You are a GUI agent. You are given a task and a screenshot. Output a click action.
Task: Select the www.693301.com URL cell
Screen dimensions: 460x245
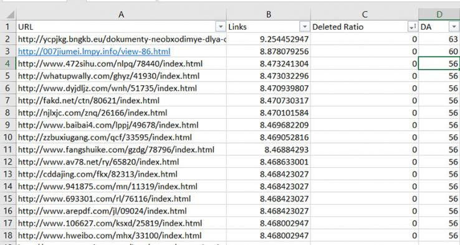121,199
